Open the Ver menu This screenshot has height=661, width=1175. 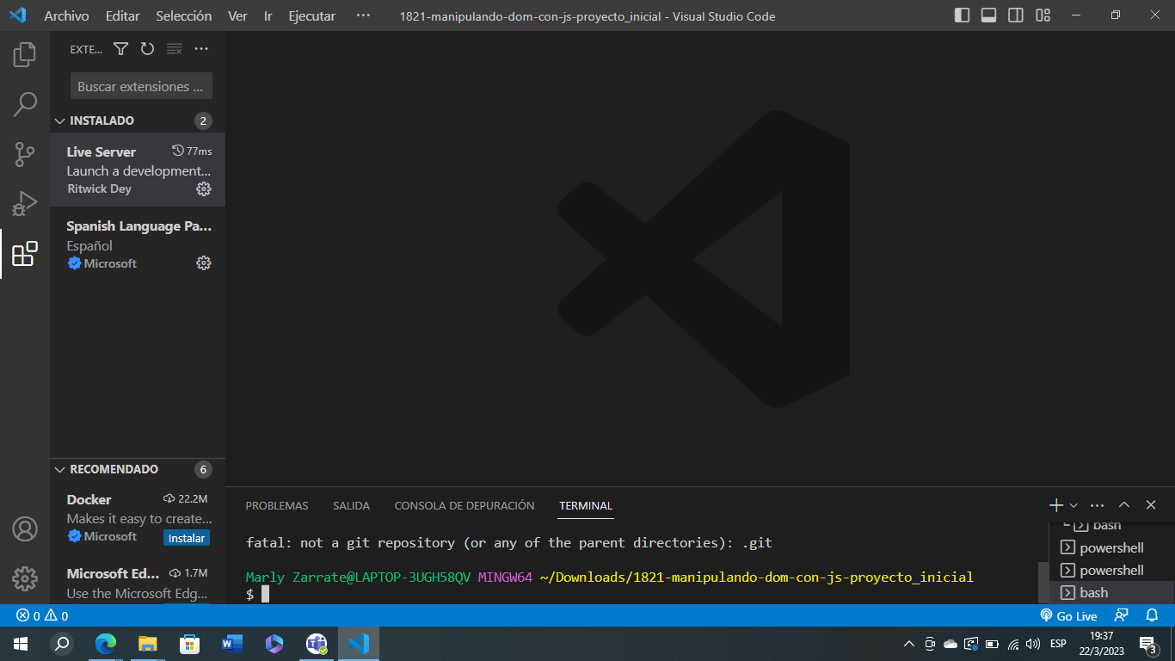[x=238, y=15]
